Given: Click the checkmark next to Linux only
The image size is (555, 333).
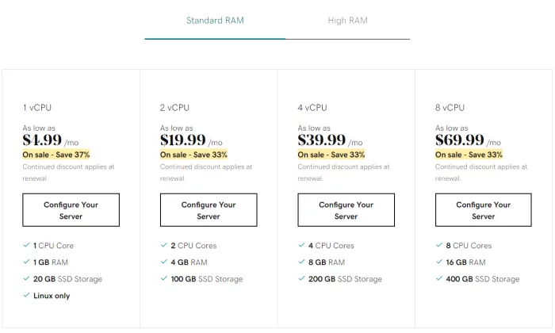Looking at the screenshot, I should [x=26, y=295].
